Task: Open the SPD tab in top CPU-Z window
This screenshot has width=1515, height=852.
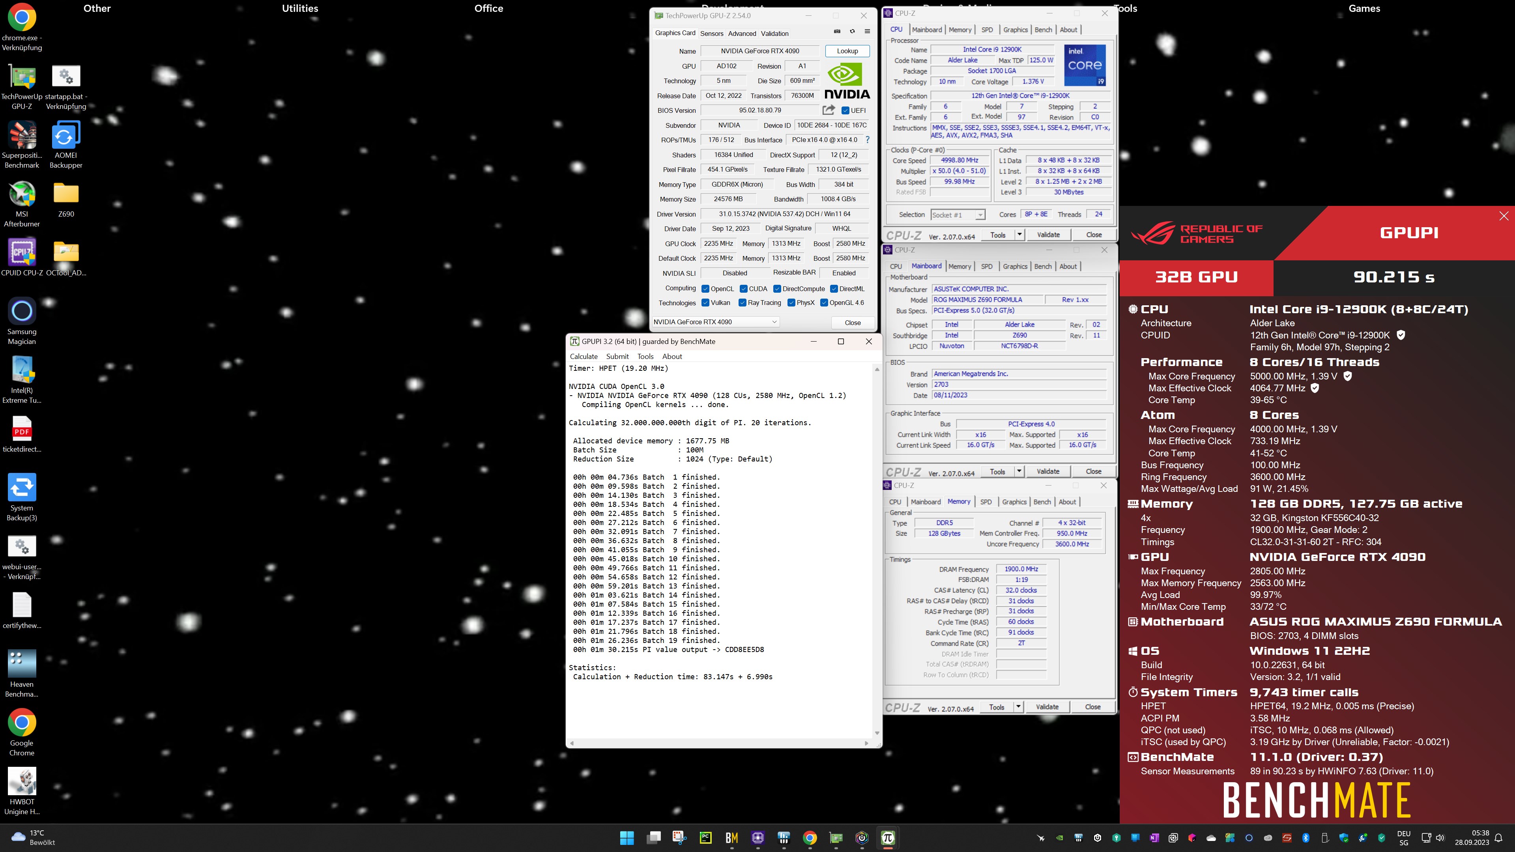Action: 988,30
